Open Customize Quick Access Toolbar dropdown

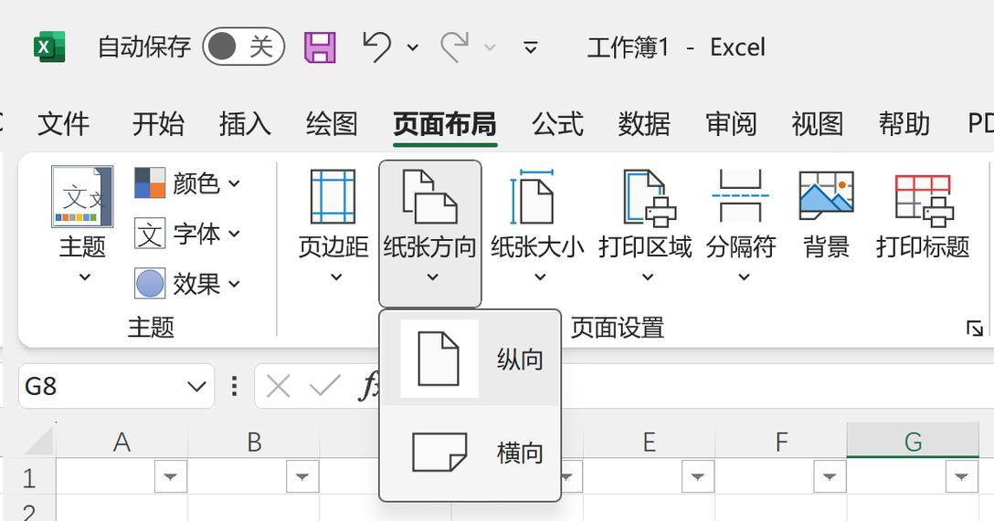pyautogui.click(x=531, y=47)
